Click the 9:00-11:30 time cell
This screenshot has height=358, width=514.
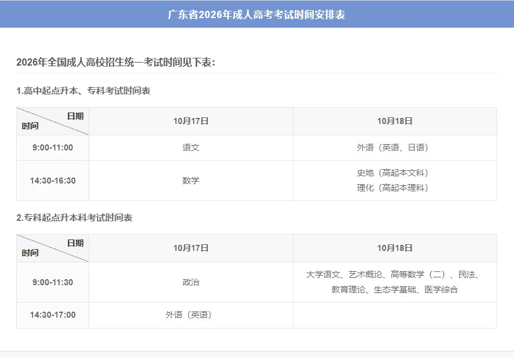53,282
